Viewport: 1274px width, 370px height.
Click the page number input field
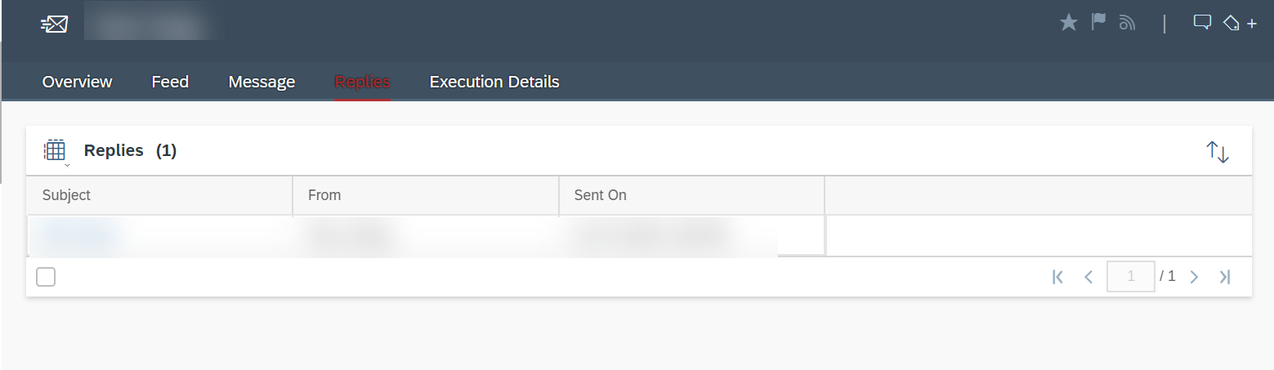pyautogui.click(x=1131, y=277)
